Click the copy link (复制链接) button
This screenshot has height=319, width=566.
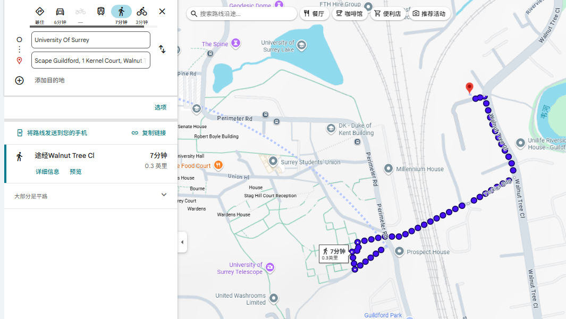(149, 133)
